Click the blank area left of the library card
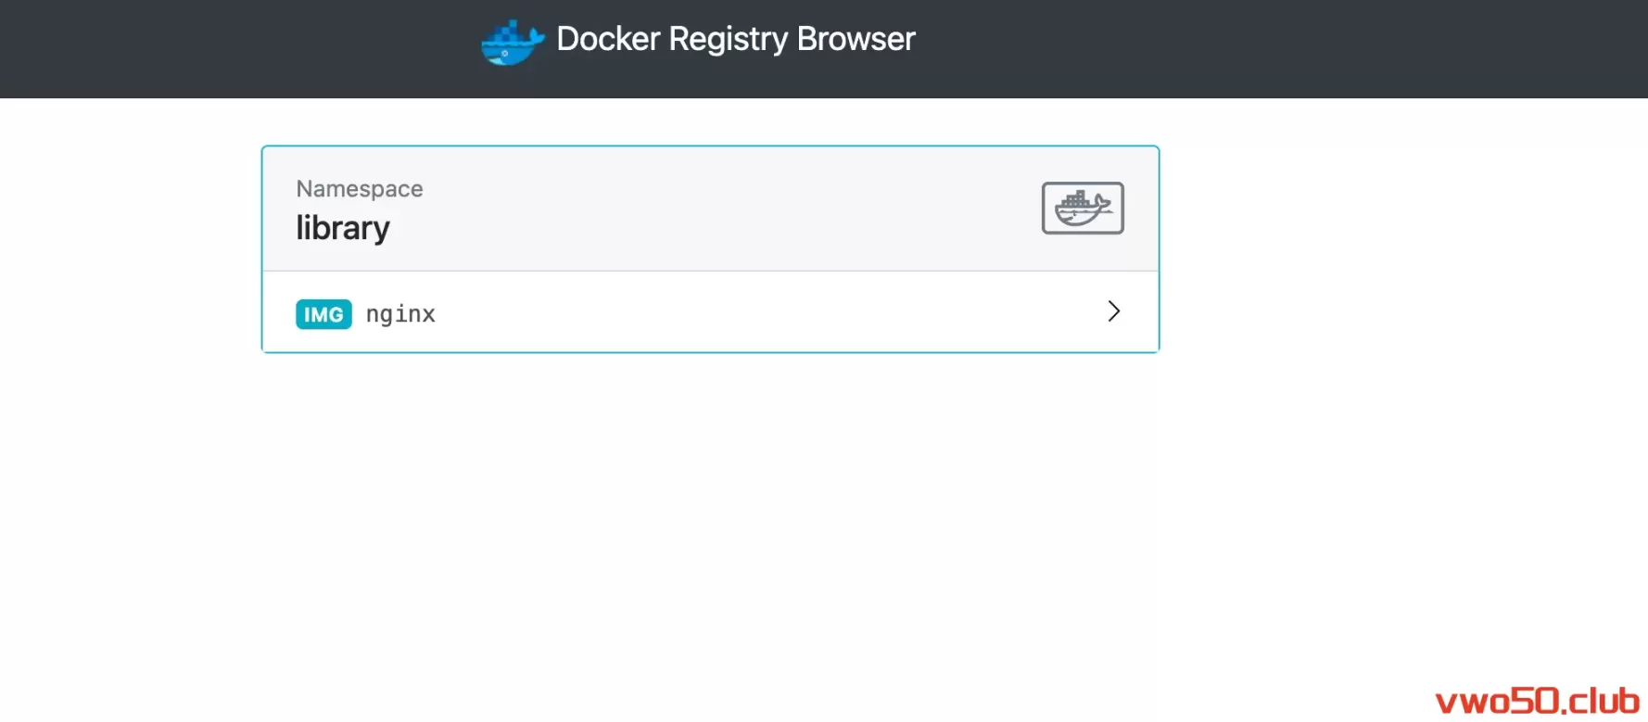 130,250
